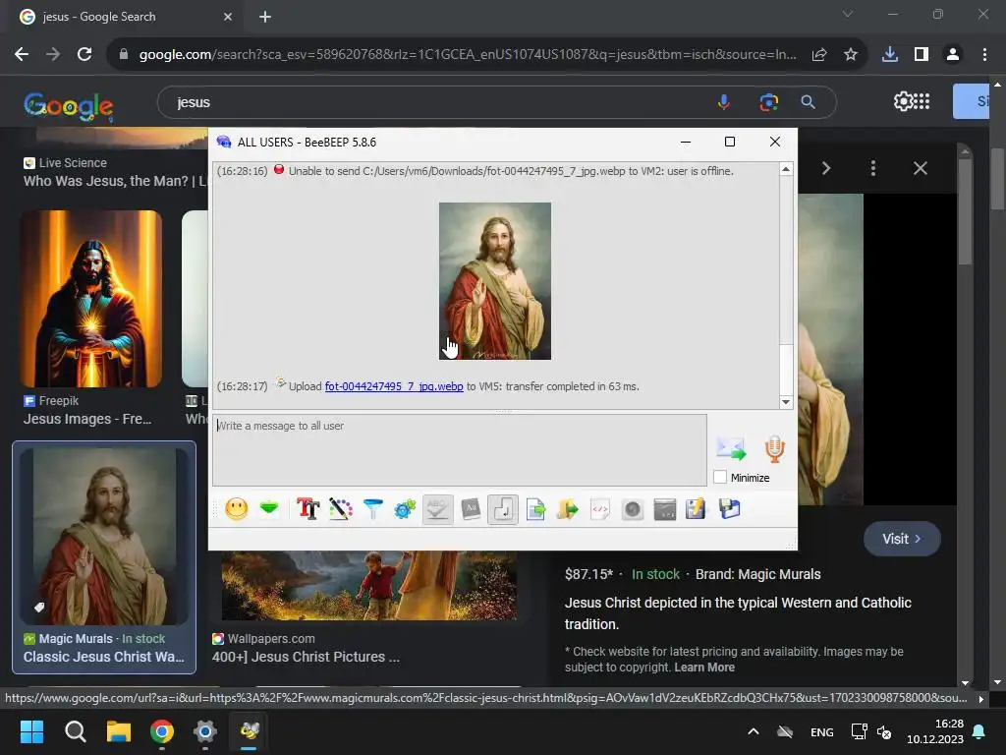
Task: Click the BeeBEEP taskbar icon
Action: pyautogui.click(x=249, y=731)
